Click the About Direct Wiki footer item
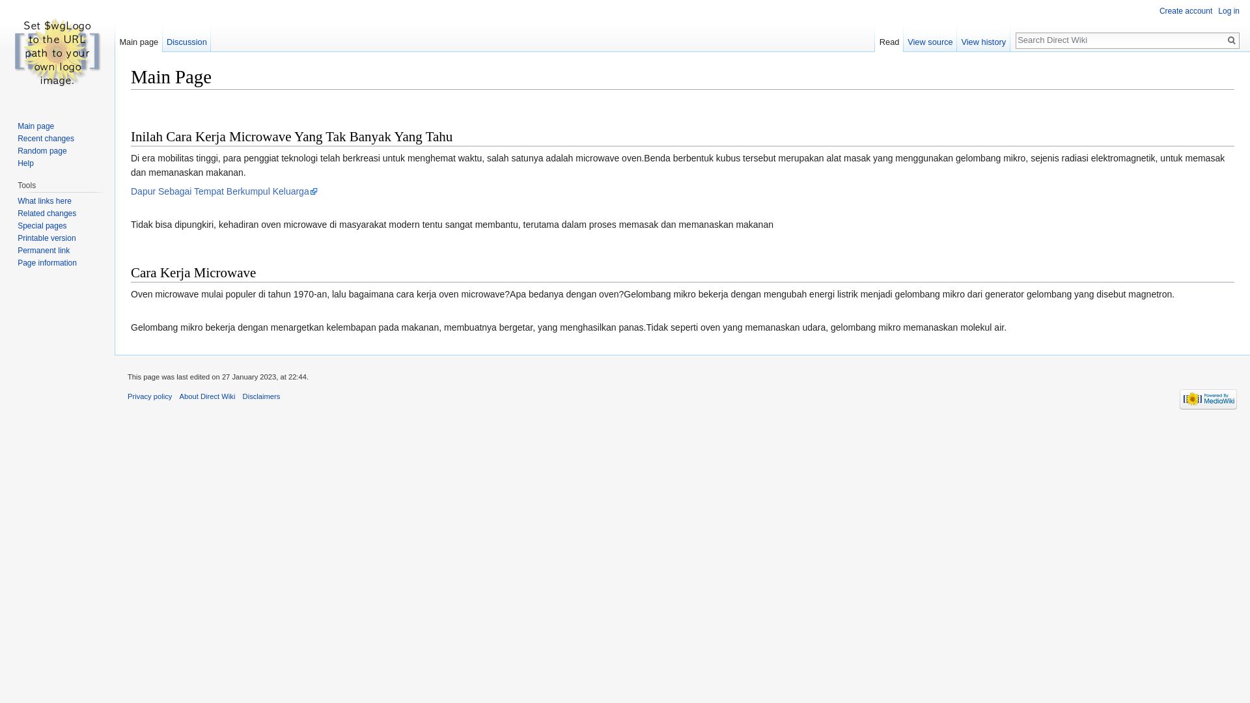 (207, 396)
